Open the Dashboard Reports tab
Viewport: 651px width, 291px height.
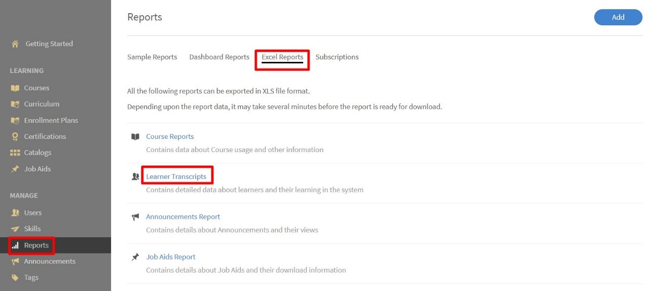(219, 57)
